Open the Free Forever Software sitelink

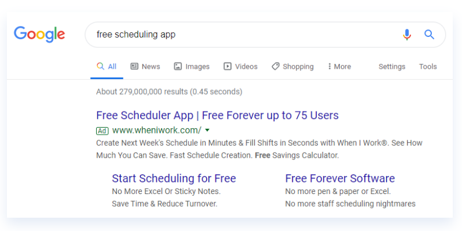pos(340,178)
